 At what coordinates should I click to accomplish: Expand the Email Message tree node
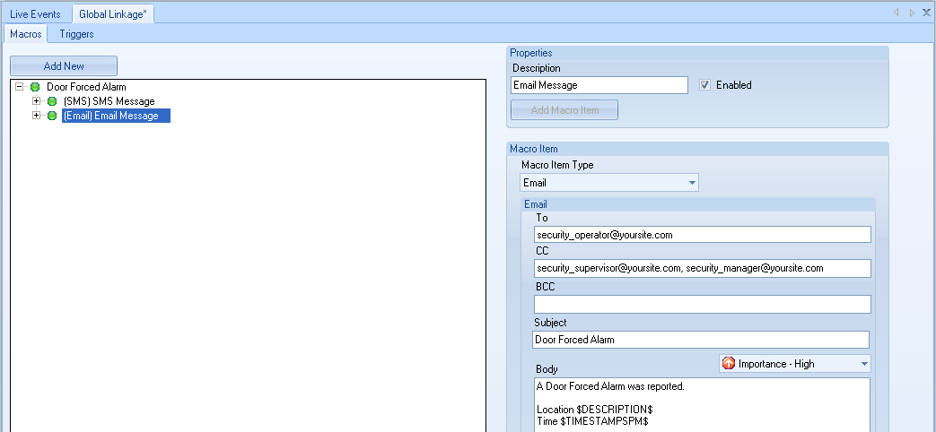(37, 116)
